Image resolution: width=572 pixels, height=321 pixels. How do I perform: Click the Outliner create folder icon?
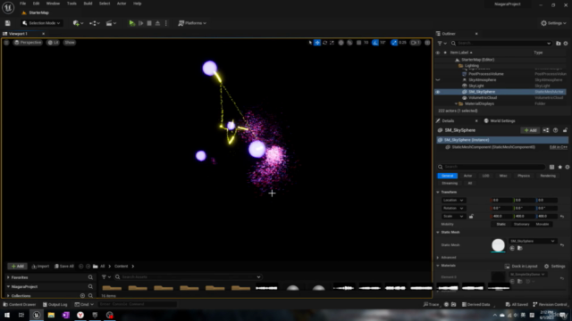(558, 44)
